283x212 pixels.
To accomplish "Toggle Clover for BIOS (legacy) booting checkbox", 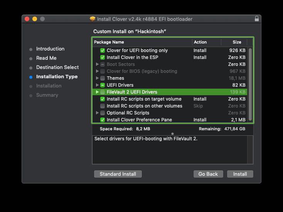I will (x=103, y=71).
